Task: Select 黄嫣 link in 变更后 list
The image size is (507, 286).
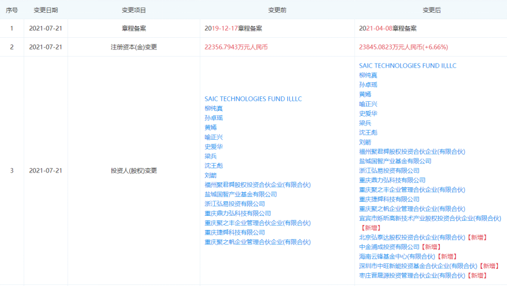Action: tap(365, 95)
